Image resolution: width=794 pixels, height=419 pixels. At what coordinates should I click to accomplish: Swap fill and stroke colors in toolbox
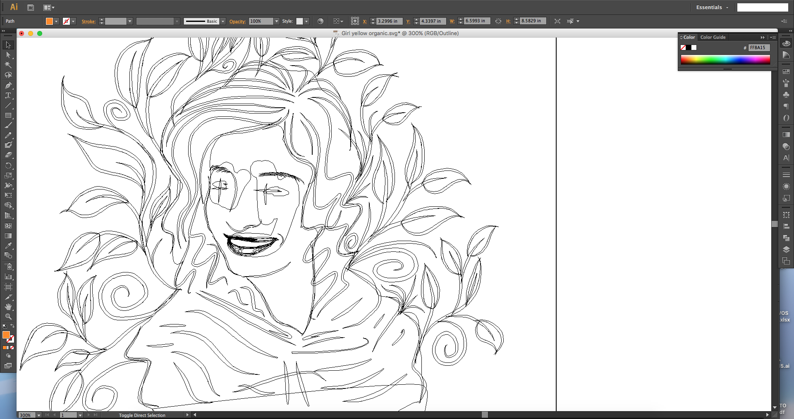tap(12, 326)
